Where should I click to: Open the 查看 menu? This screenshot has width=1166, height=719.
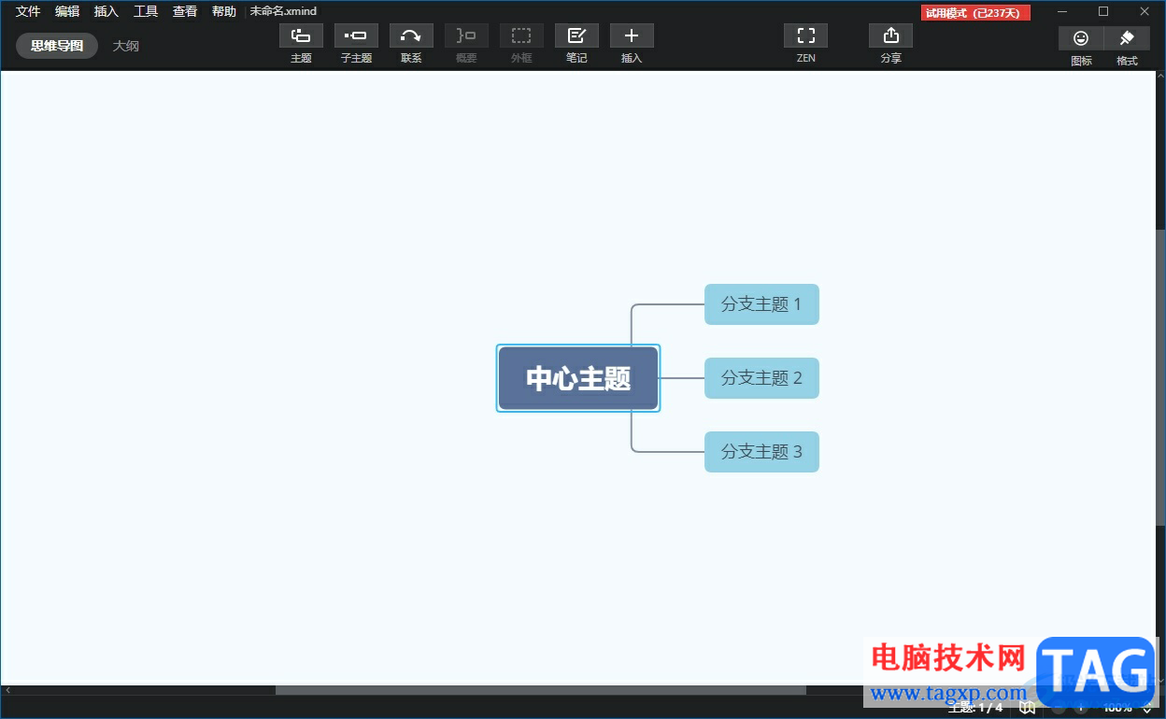[x=185, y=11]
